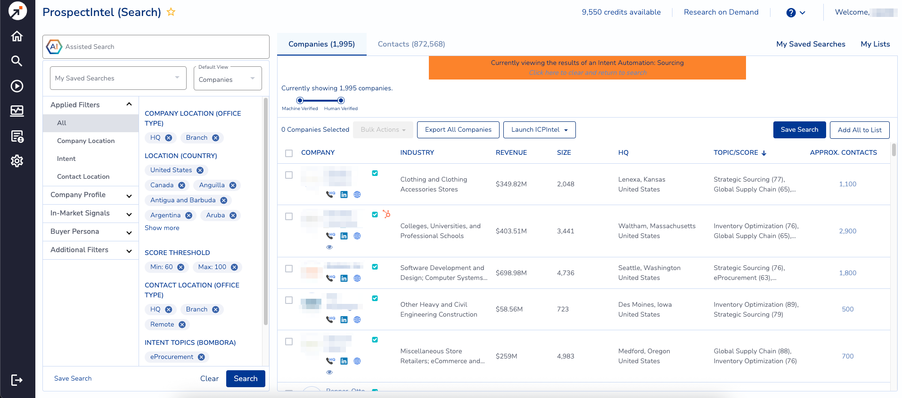Click HQ phone icon for Des Moines company
902x398 pixels.
click(x=330, y=320)
